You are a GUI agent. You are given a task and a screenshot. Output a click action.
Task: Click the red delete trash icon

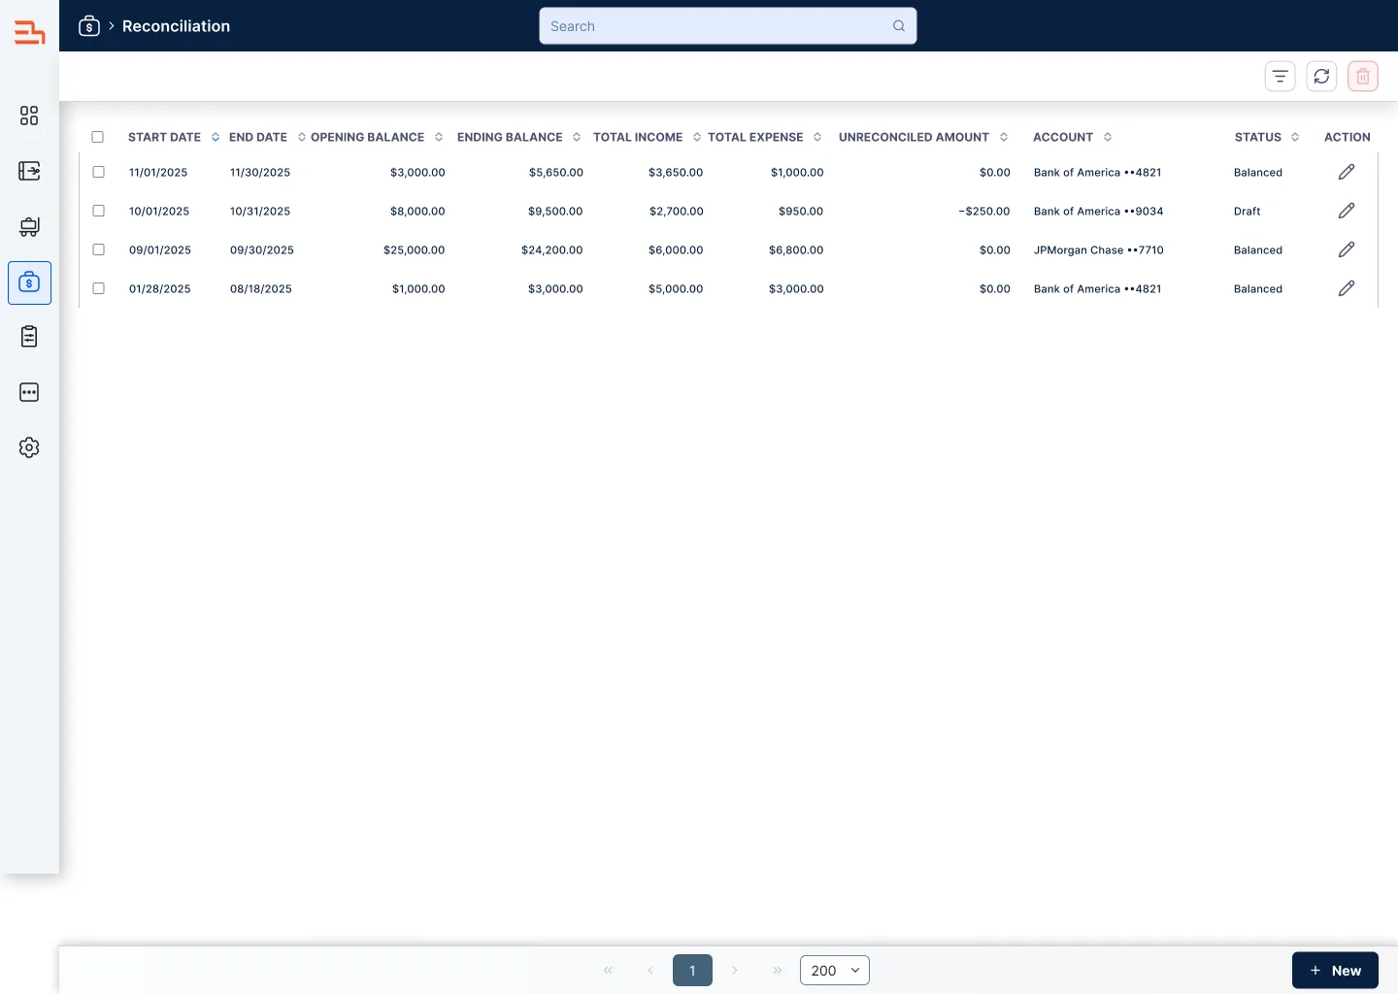tap(1363, 77)
